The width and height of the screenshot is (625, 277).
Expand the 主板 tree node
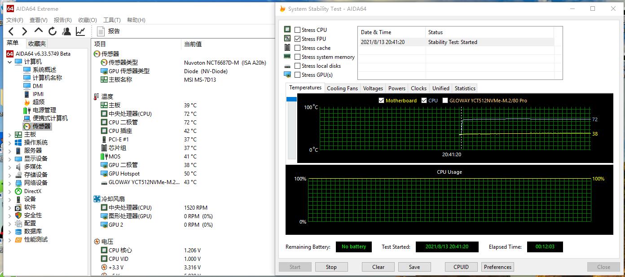[x=10, y=135]
